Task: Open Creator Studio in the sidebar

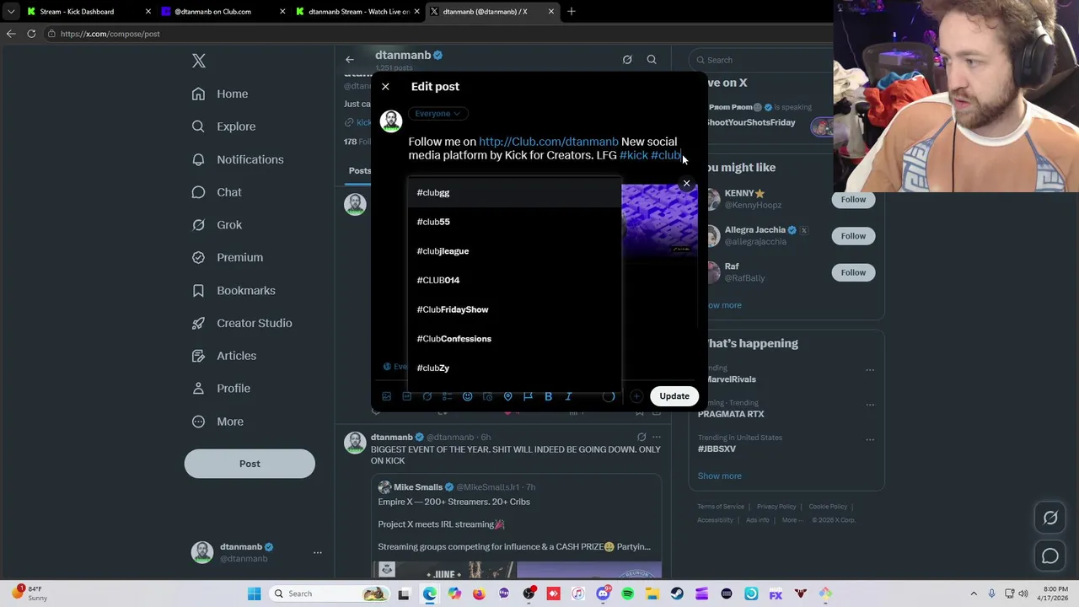Action: 242,323
